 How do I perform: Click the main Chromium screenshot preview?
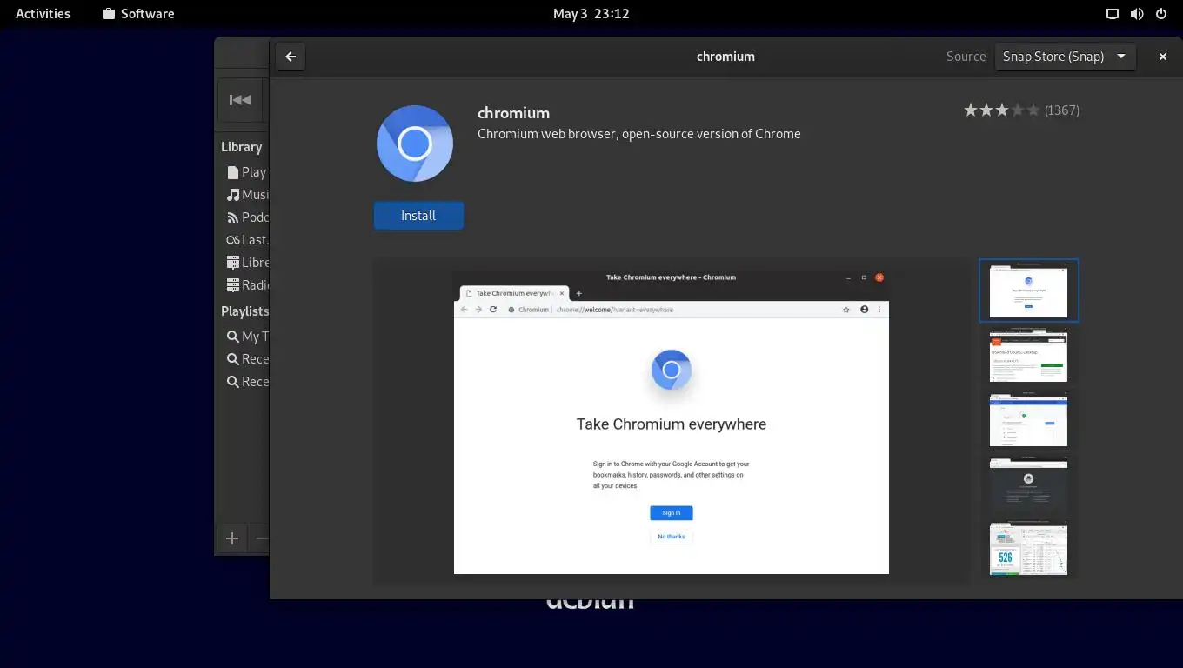(672, 422)
